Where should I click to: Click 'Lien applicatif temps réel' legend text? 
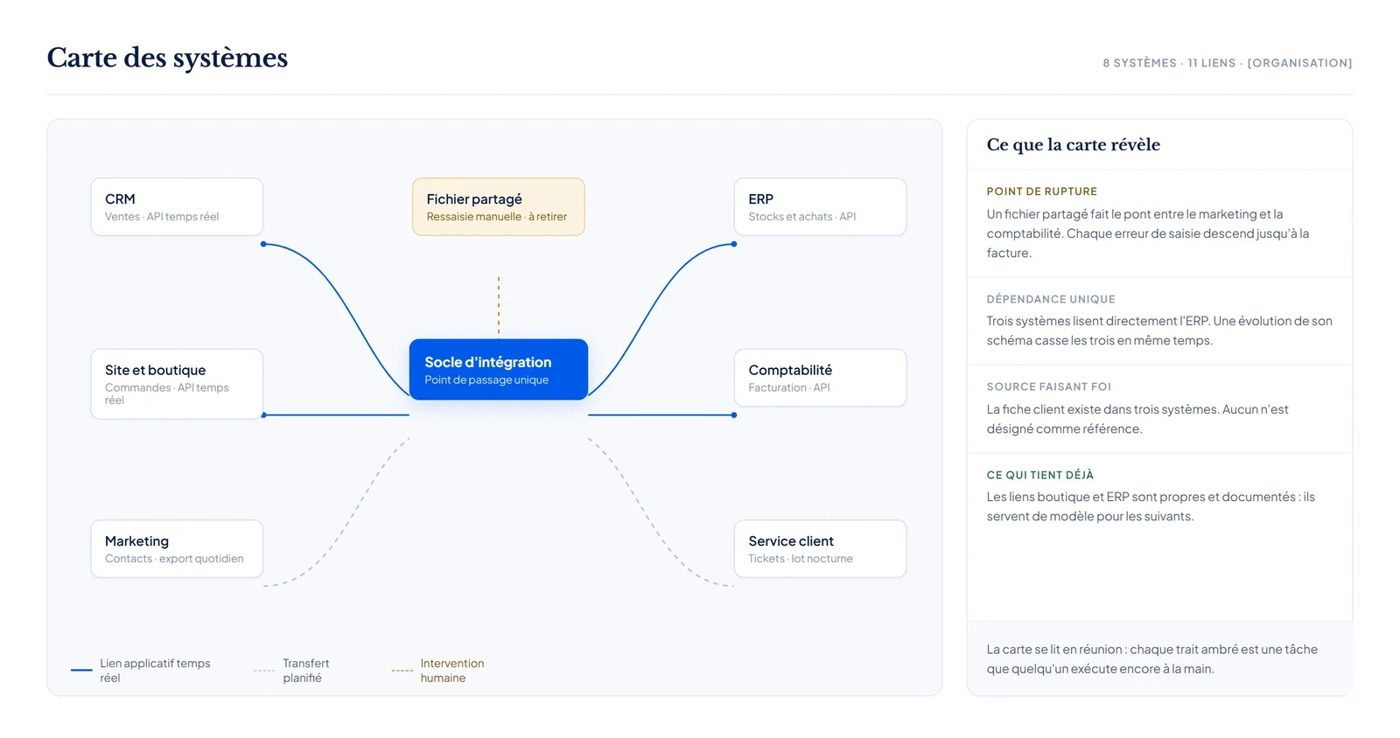[155, 671]
